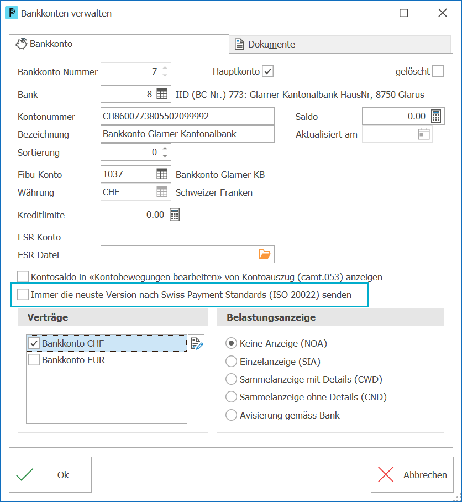Click the Bezeichnung input field
This screenshot has width=462, height=502.
(187, 134)
